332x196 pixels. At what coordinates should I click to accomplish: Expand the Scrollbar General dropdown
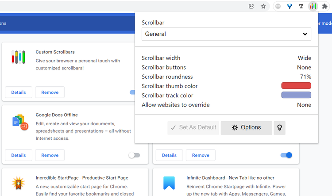tap(226, 34)
